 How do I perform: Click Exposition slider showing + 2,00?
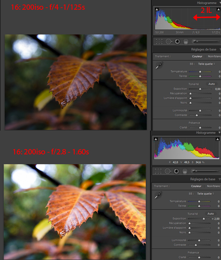point(199,219)
